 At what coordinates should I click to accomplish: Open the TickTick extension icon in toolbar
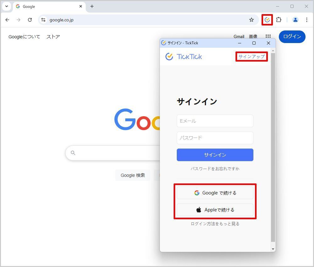pos(267,20)
